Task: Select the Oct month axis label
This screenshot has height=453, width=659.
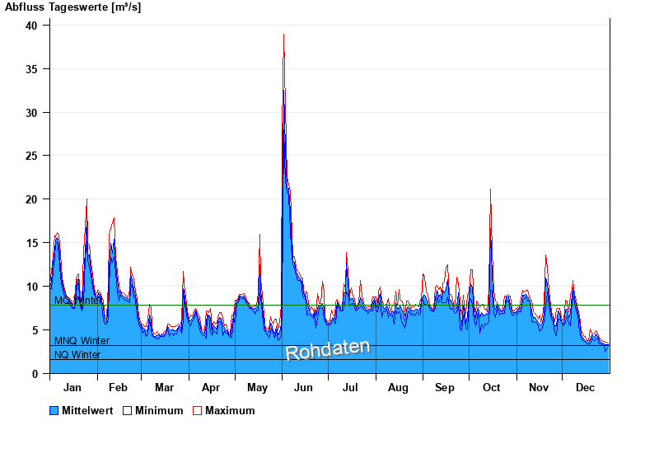Action: click(x=492, y=387)
